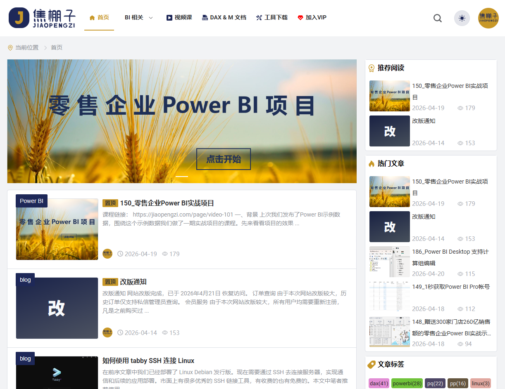Open article 150_零售企业Power BI实战项目 title in list
This screenshot has height=389, width=505.
click(167, 203)
